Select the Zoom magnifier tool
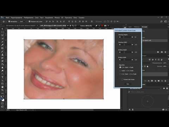 click(2, 90)
